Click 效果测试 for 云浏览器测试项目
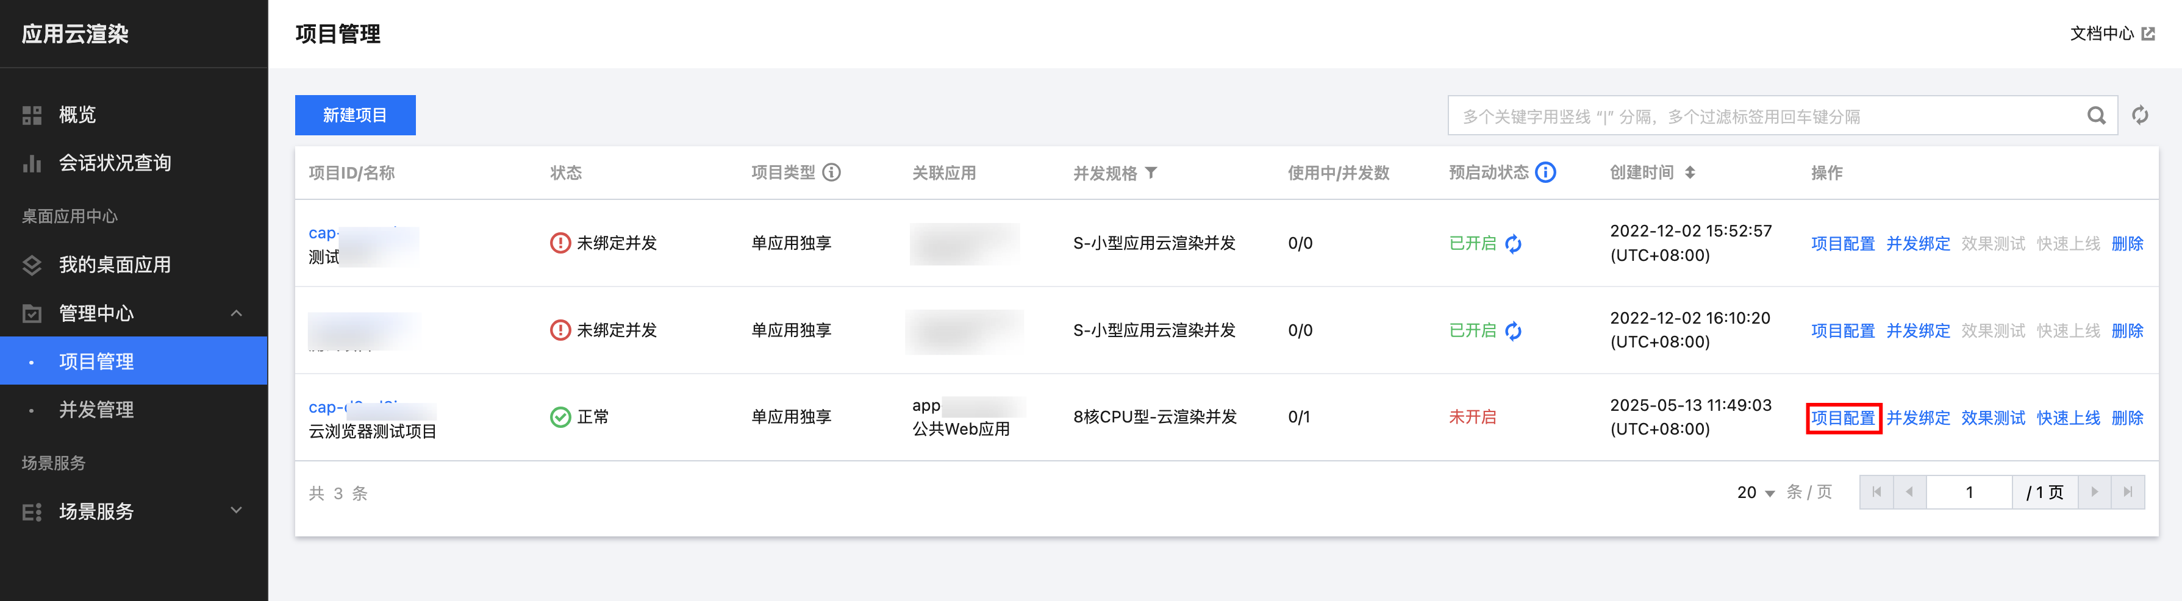Image resolution: width=2182 pixels, height=601 pixels. [x=1992, y=418]
